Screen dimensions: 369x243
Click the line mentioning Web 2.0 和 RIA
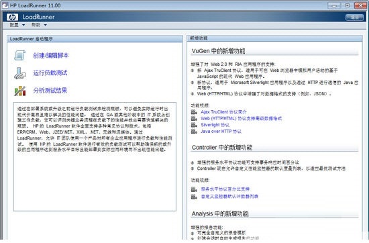tap(233, 64)
